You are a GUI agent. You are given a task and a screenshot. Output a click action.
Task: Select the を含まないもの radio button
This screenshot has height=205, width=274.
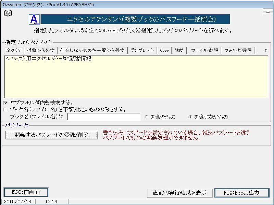click(x=190, y=117)
